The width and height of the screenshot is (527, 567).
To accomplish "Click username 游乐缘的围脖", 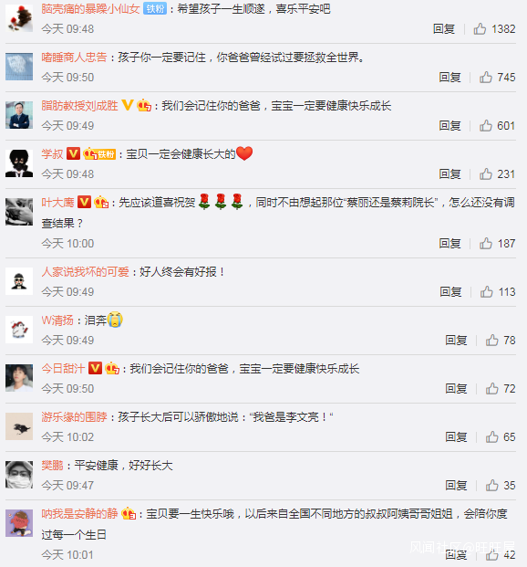I will click(x=74, y=417).
